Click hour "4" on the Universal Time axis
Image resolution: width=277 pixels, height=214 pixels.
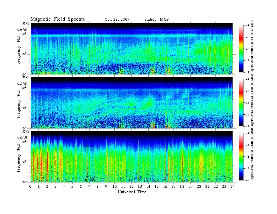click(x=64, y=186)
